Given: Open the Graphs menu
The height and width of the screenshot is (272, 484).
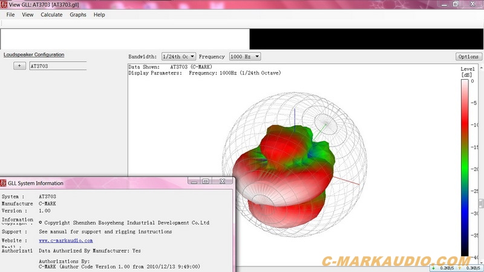Looking at the screenshot, I should point(78,15).
